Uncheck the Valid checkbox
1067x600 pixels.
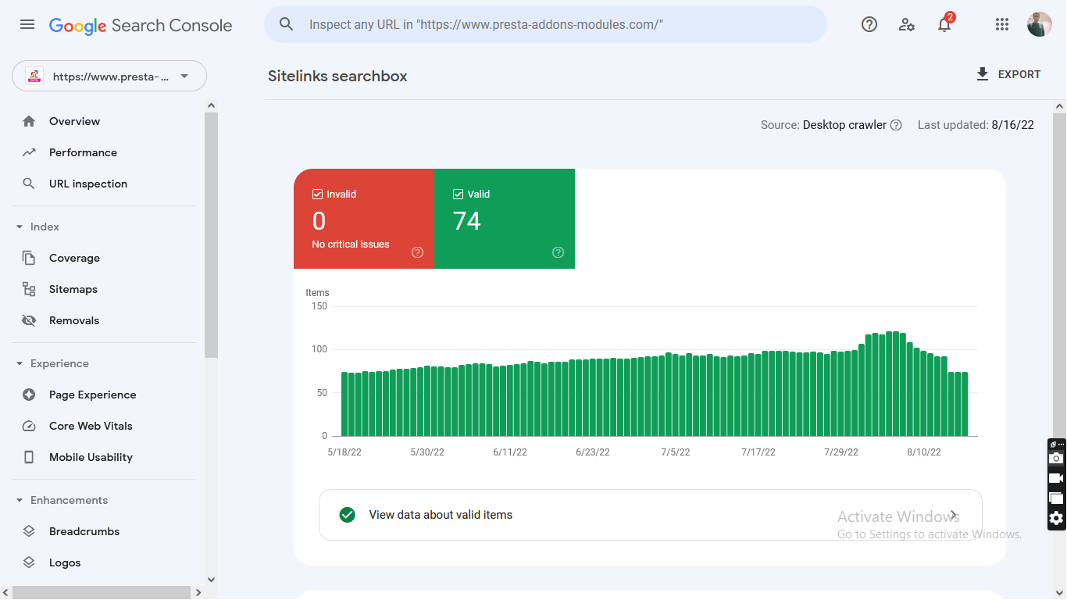point(458,194)
